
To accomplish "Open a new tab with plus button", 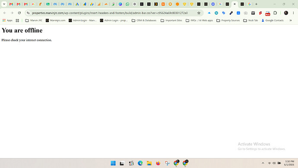I will pyautogui.click(x=256, y=4).
